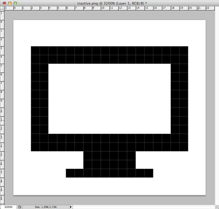Close the inactive.png document window
Screen dimensions: 219x209
tap(4, 3)
